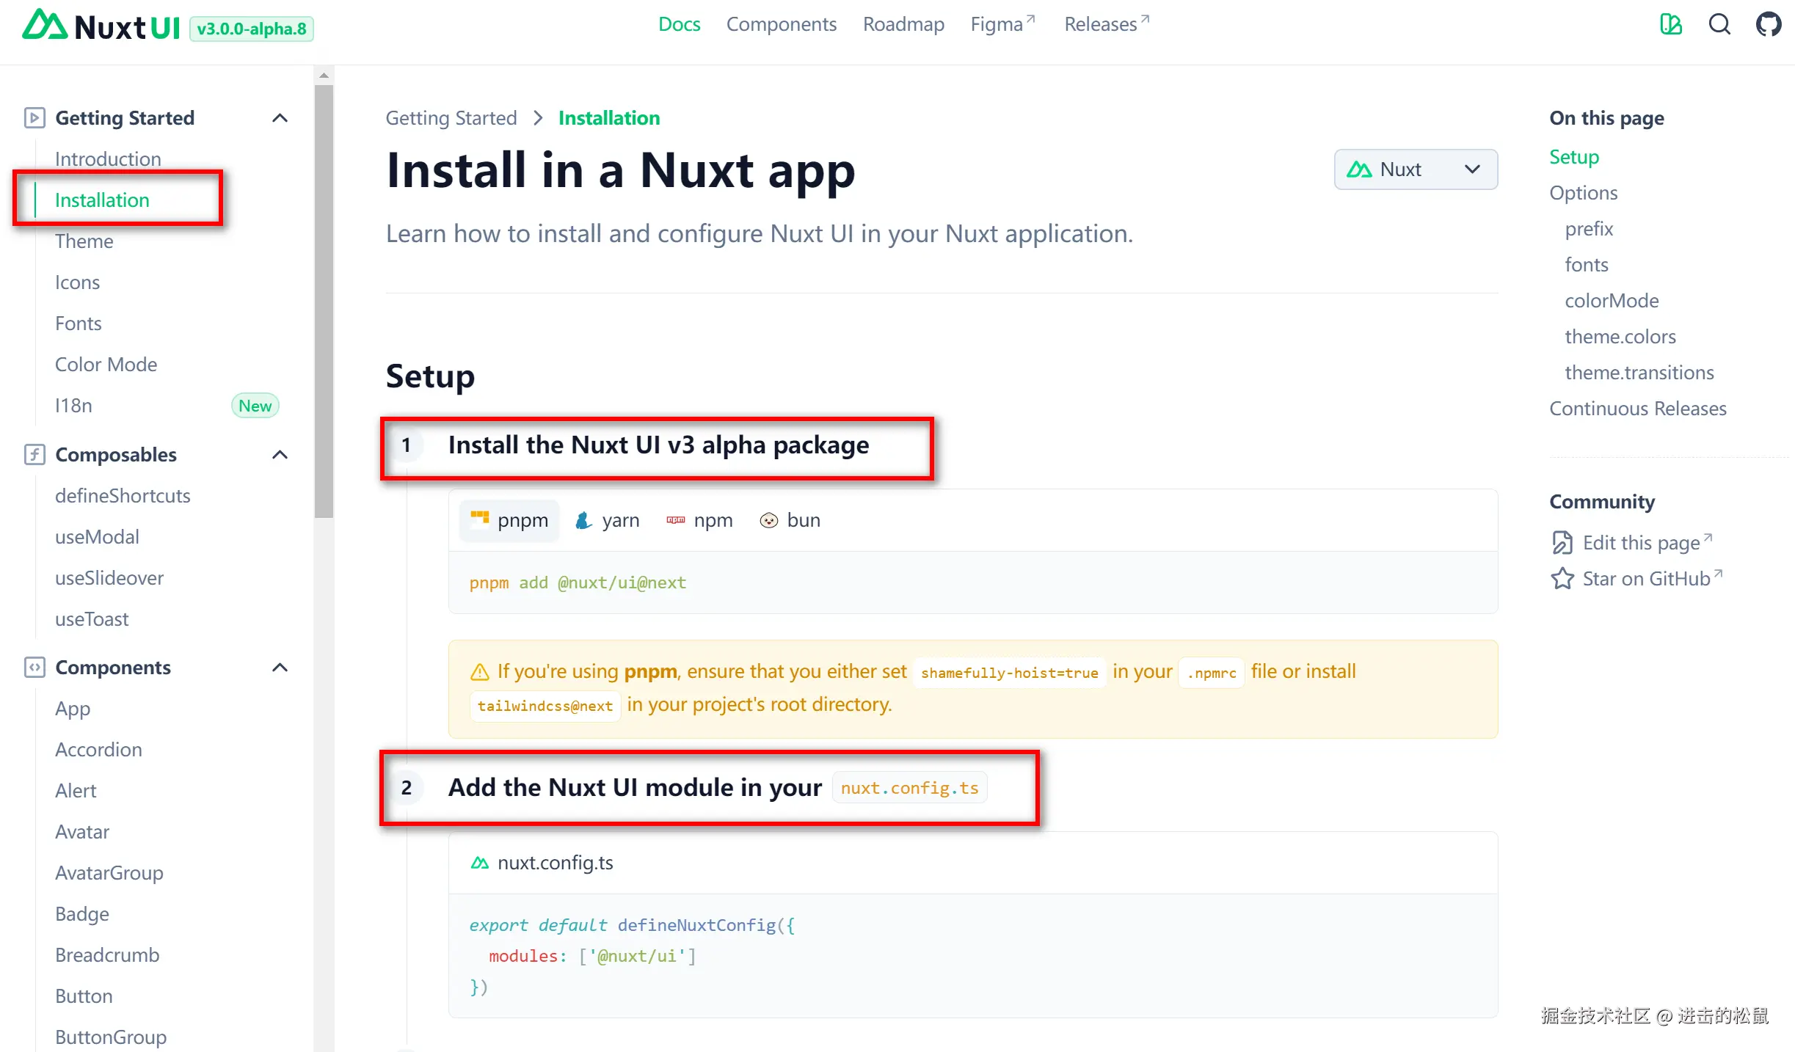The image size is (1795, 1052).
Task: Collapse the Composables section chevron
Action: pos(280,455)
